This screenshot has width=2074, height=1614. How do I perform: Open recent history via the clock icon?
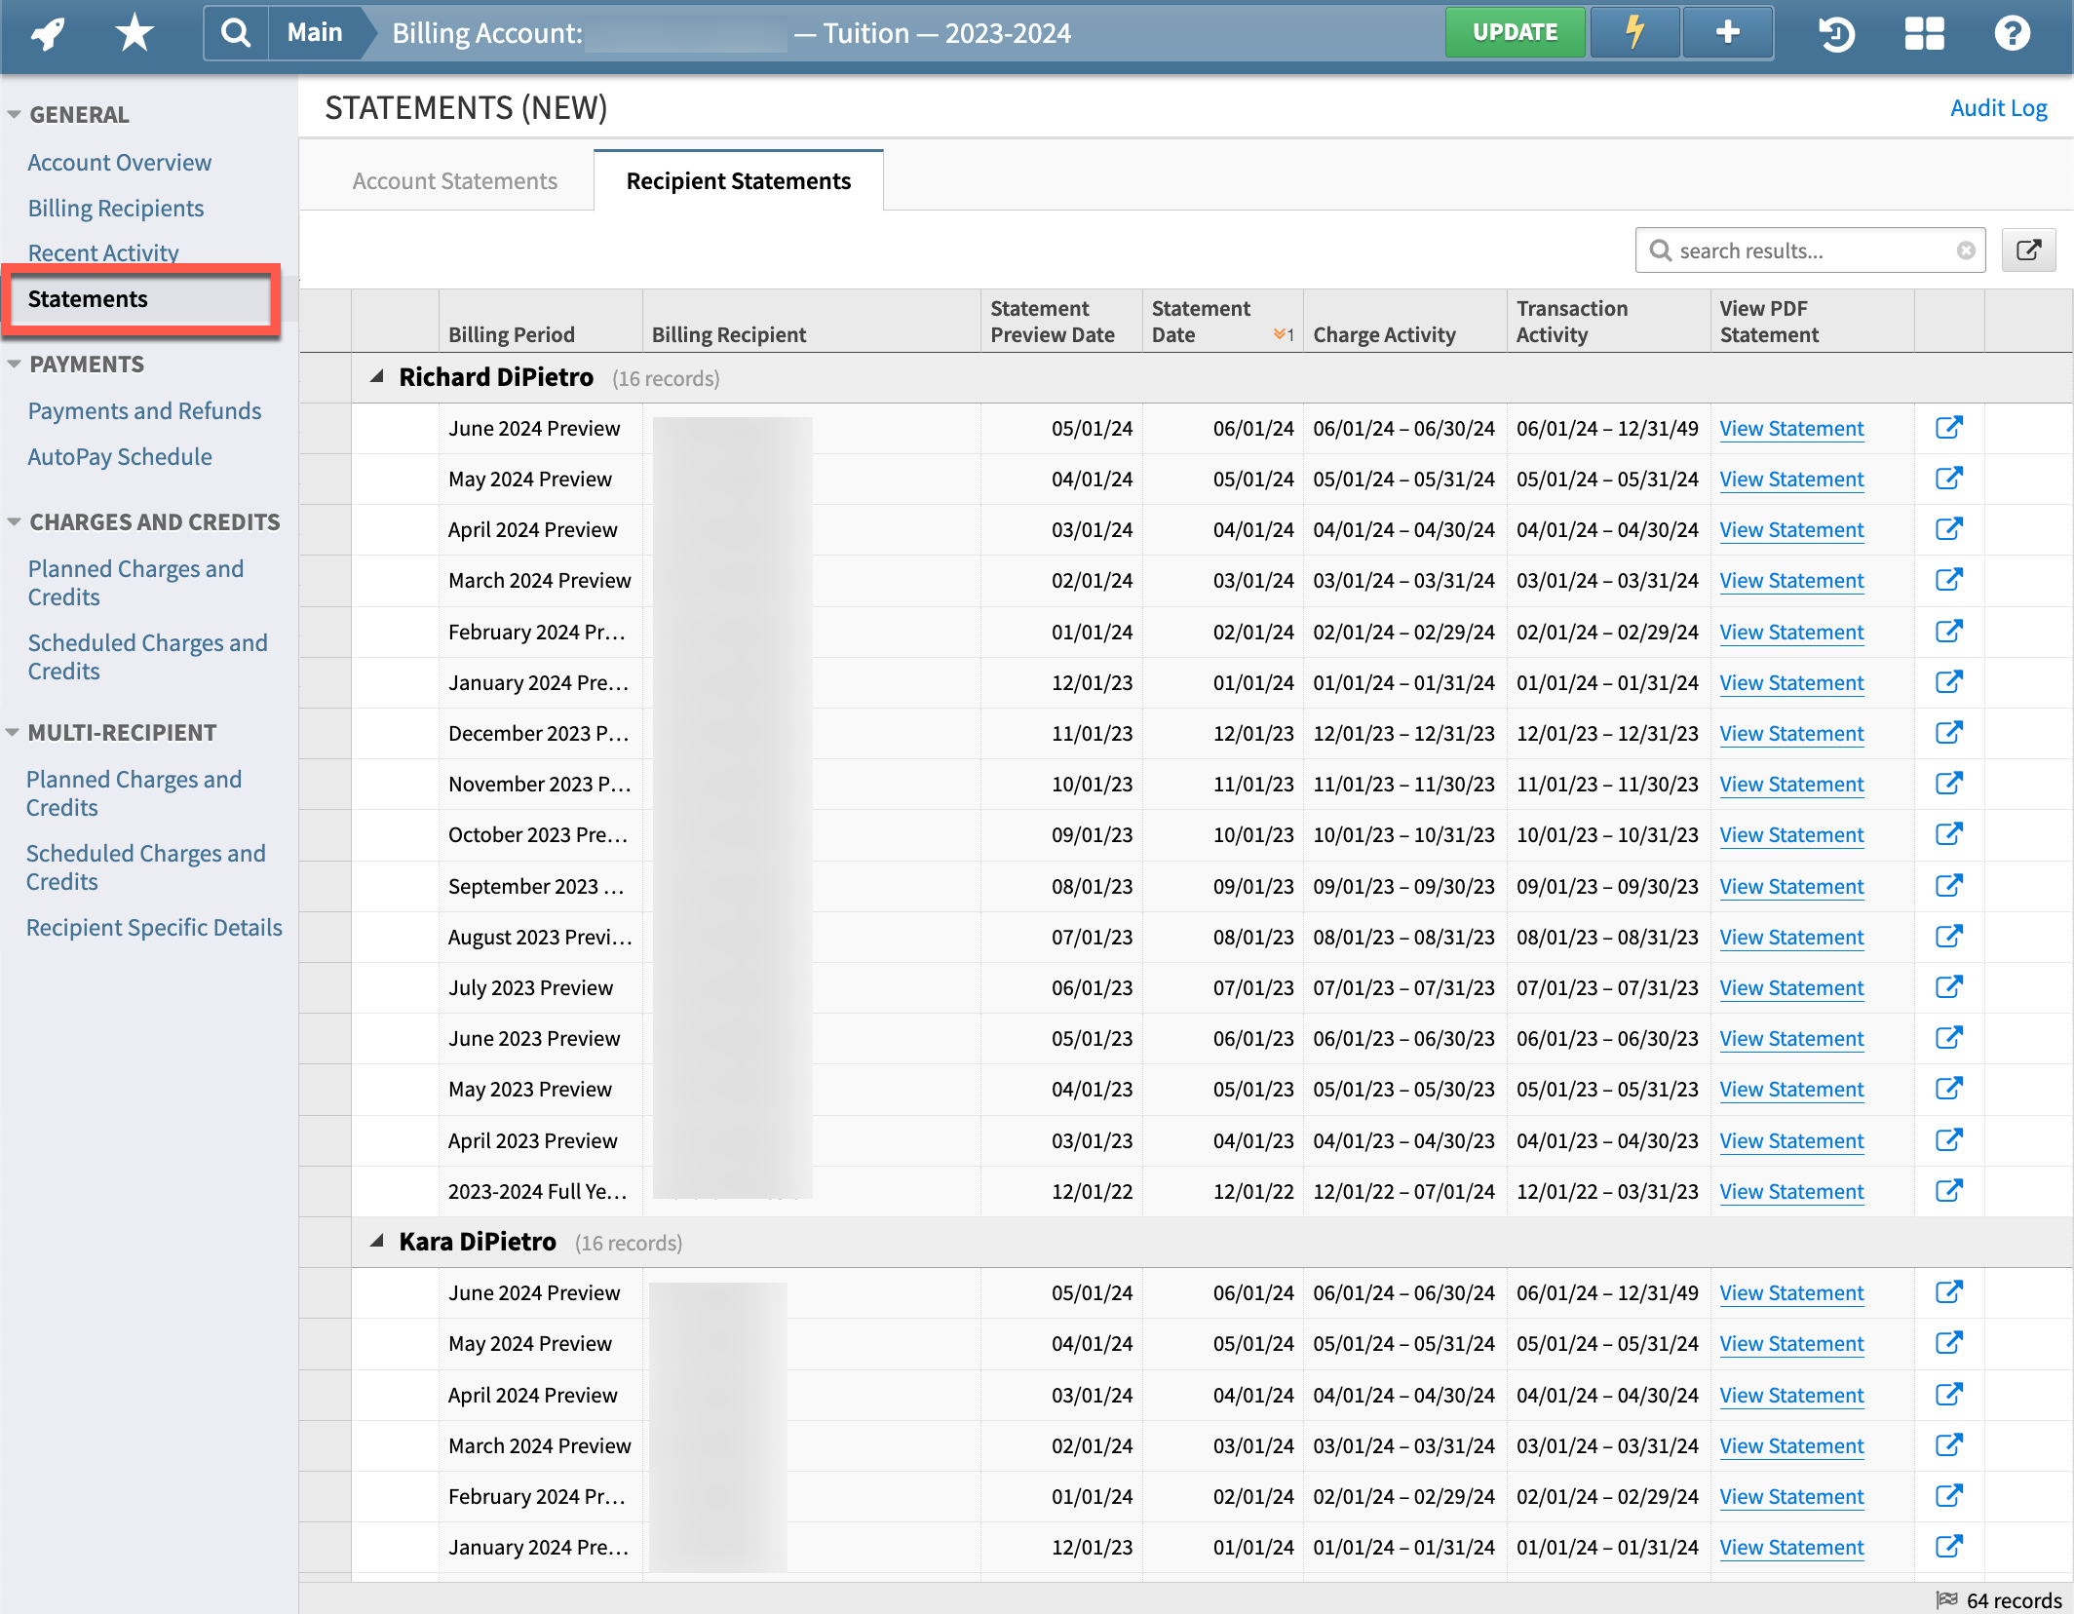[x=1838, y=32]
